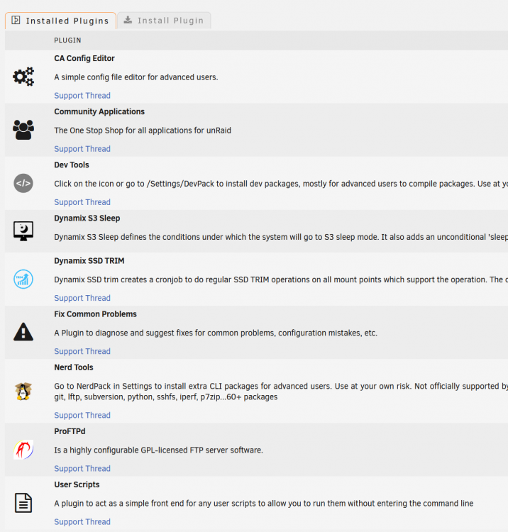
Task: Click the Dynamix SSD TRIM icon
Action: pos(23,279)
